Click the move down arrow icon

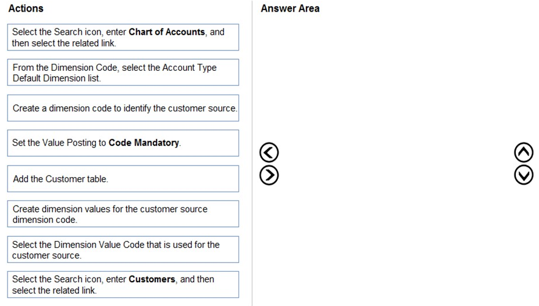(x=523, y=175)
